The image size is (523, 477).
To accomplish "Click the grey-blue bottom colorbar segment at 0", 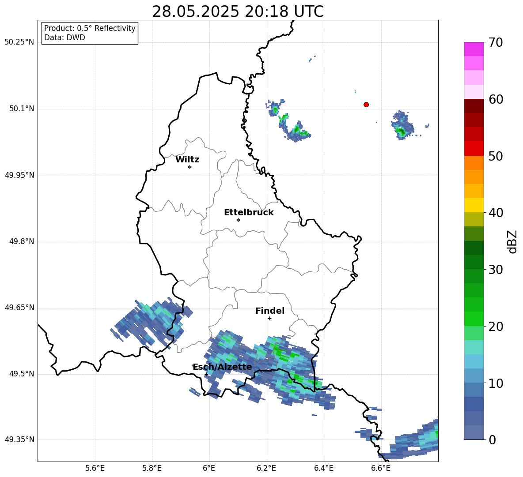I will (x=474, y=432).
